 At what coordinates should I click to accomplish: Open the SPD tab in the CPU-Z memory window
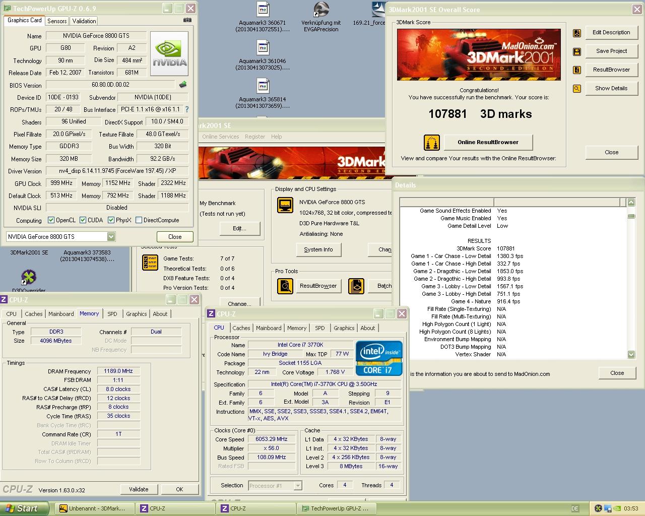pos(112,314)
